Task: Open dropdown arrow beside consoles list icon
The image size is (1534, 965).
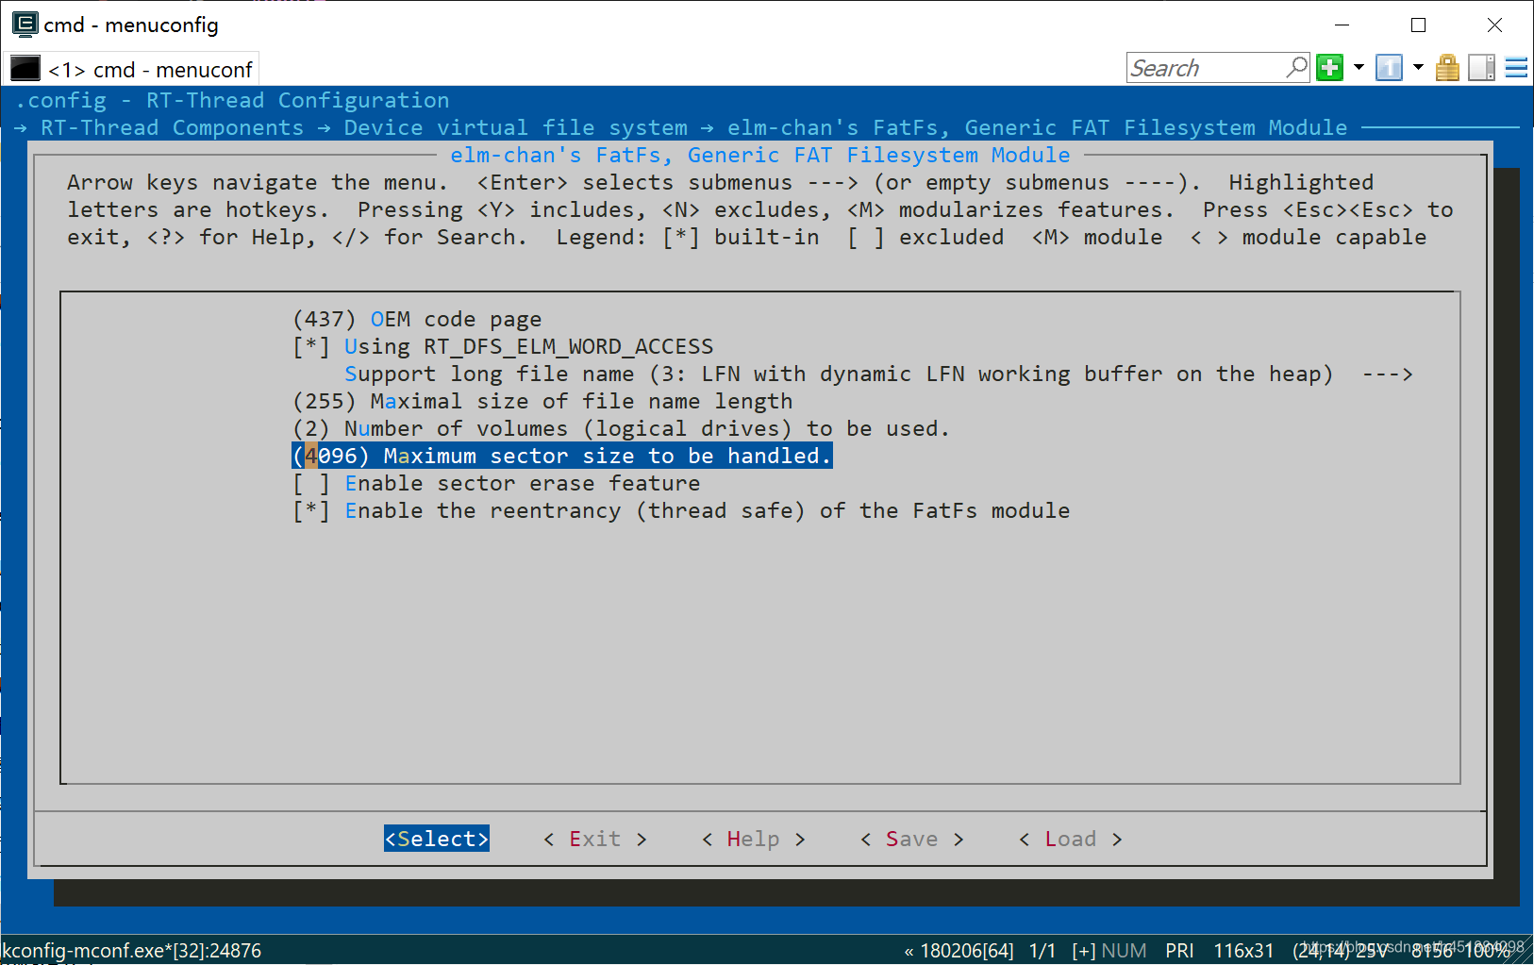Action: [1418, 68]
